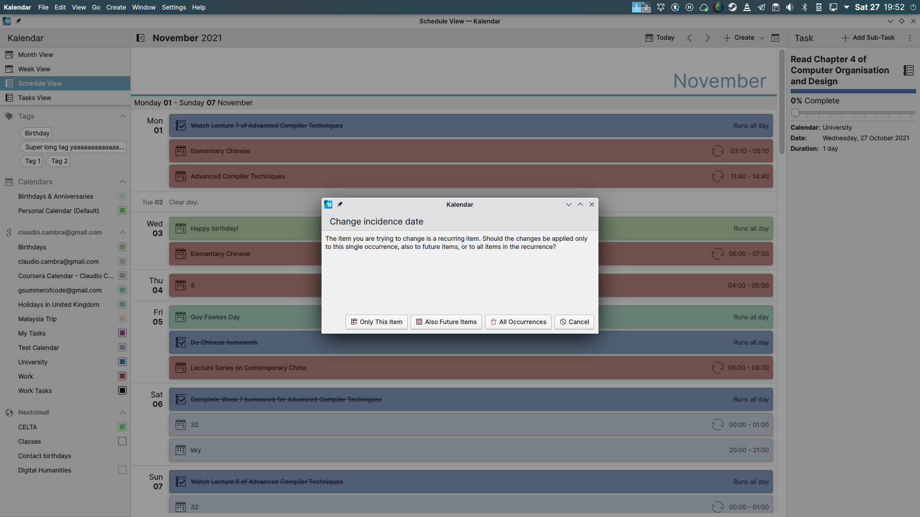Open the File menu

click(x=43, y=7)
